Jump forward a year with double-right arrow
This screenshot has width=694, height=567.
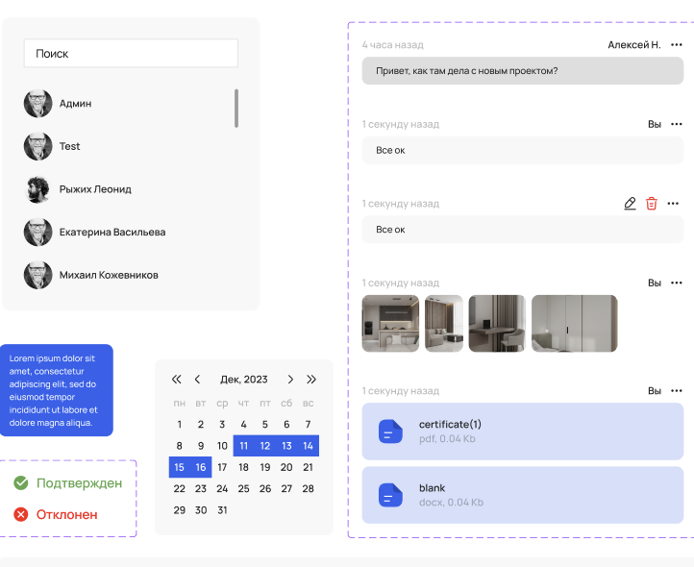[x=311, y=380]
